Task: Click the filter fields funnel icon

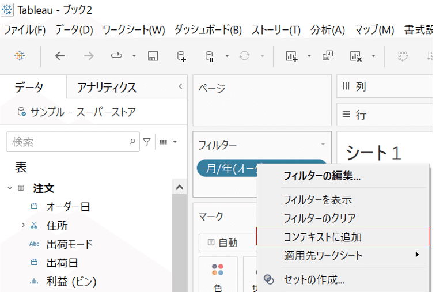Action: [147, 142]
